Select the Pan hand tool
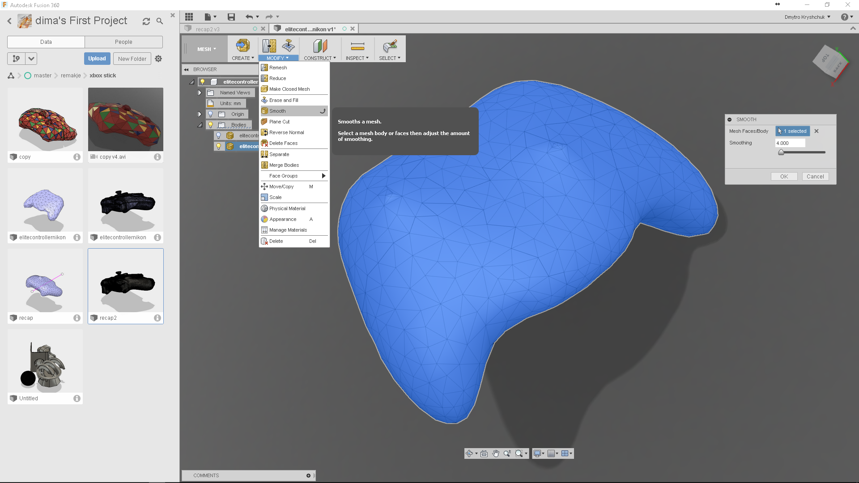The width and height of the screenshot is (859, 483). 496,453
